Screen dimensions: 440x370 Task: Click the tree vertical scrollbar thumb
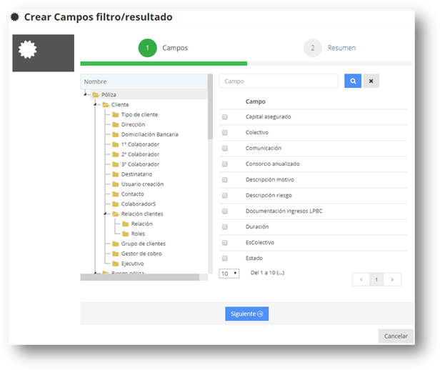210,106
